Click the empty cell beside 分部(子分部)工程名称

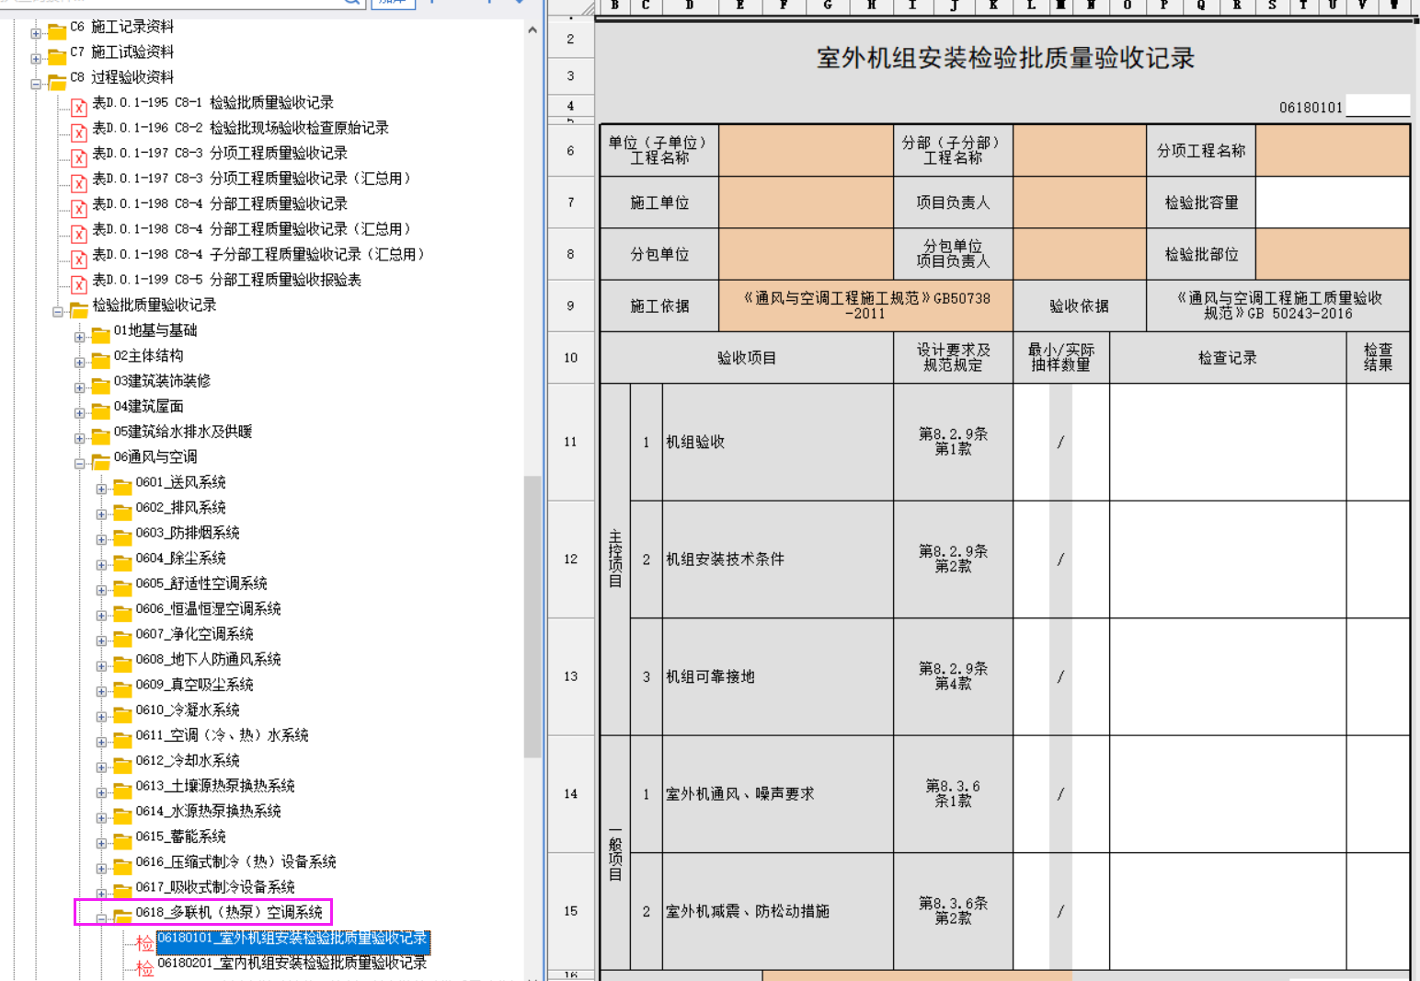coord(1080,150)
